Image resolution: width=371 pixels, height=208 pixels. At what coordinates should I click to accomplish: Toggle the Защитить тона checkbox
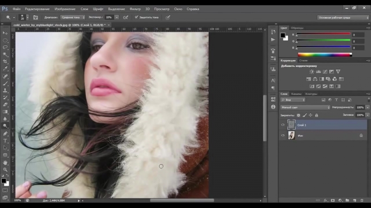136,17
